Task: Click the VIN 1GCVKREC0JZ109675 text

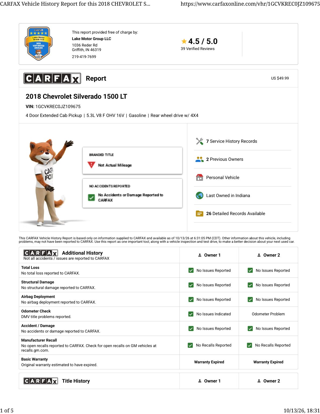Action: click(x=53, y=106)
